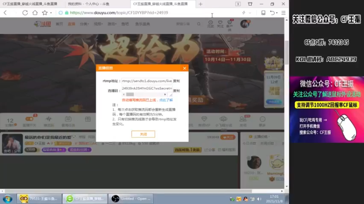Open 鱼吧 in Douyu navigation
This screenshot has height=204, width=364.
125,24
